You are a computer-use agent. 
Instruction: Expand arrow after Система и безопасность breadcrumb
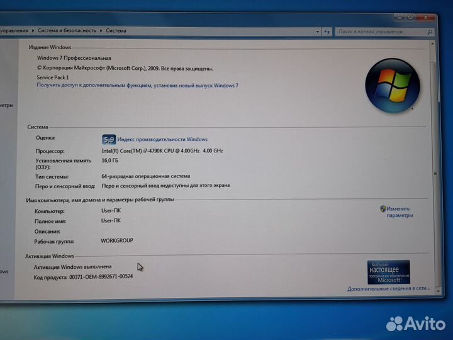click(x=101, y=31)
